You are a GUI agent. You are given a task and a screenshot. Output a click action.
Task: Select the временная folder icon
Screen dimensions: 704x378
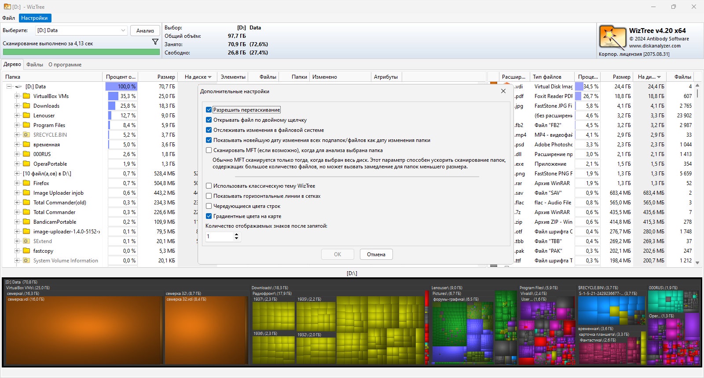(x=26, y=144)
